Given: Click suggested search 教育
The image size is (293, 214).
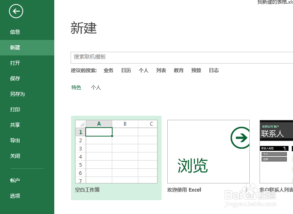Looking at the screenshot, I should point(179,71).
